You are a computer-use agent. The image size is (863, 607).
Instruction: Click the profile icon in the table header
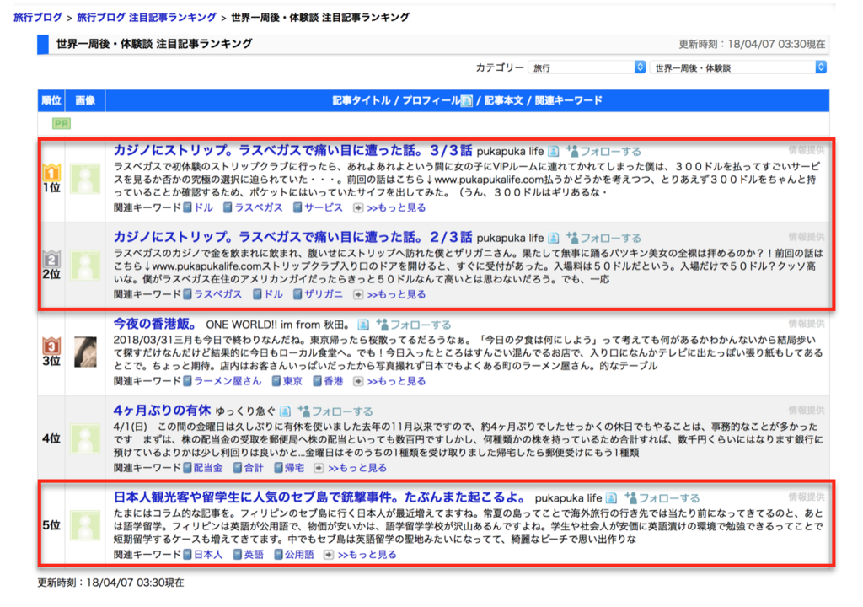pos(466,101)
